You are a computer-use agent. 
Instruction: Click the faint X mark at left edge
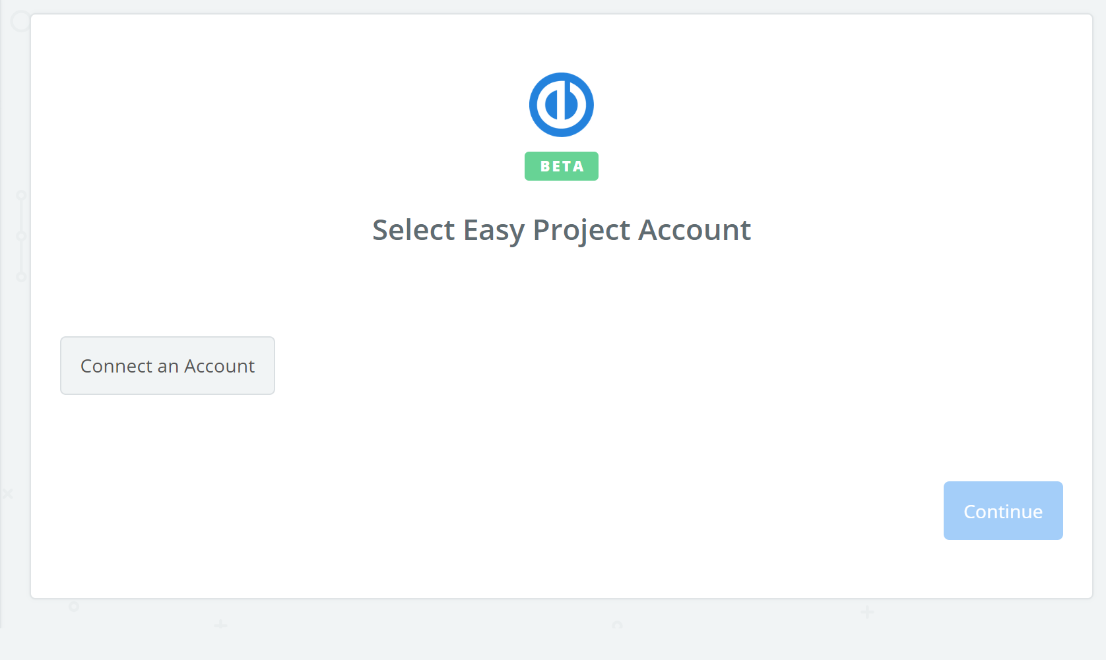[x=8, y=493]
